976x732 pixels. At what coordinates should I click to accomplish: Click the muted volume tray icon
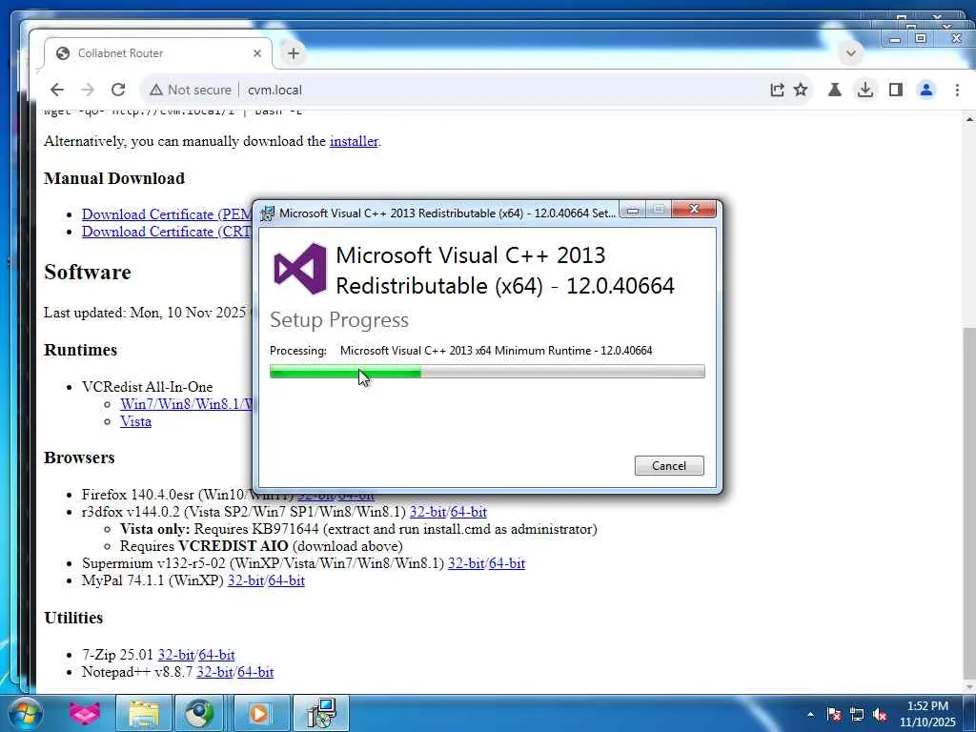[x=880, y=715]
